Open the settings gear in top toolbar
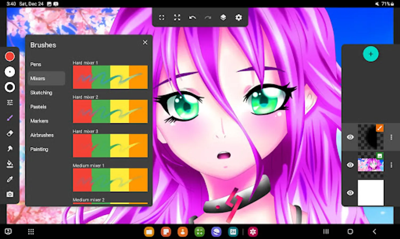The width and height of the screenshot is (400, 239). click(x=239, y=18)
